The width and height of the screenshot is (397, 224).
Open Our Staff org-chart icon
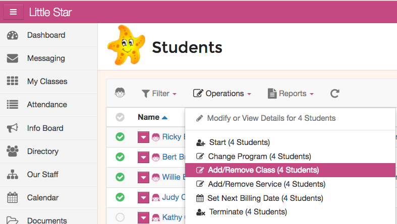13,175
